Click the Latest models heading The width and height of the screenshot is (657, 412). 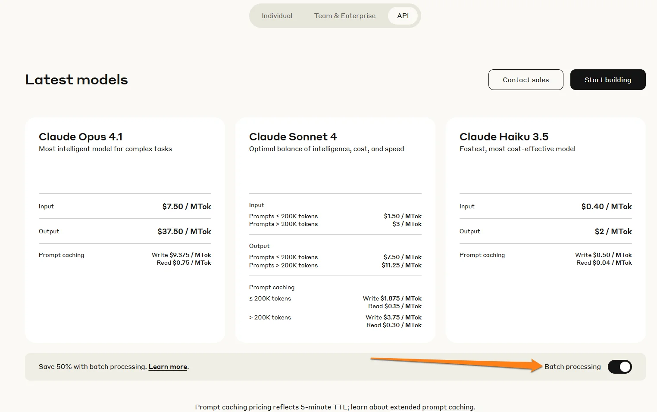click(77, 80)
